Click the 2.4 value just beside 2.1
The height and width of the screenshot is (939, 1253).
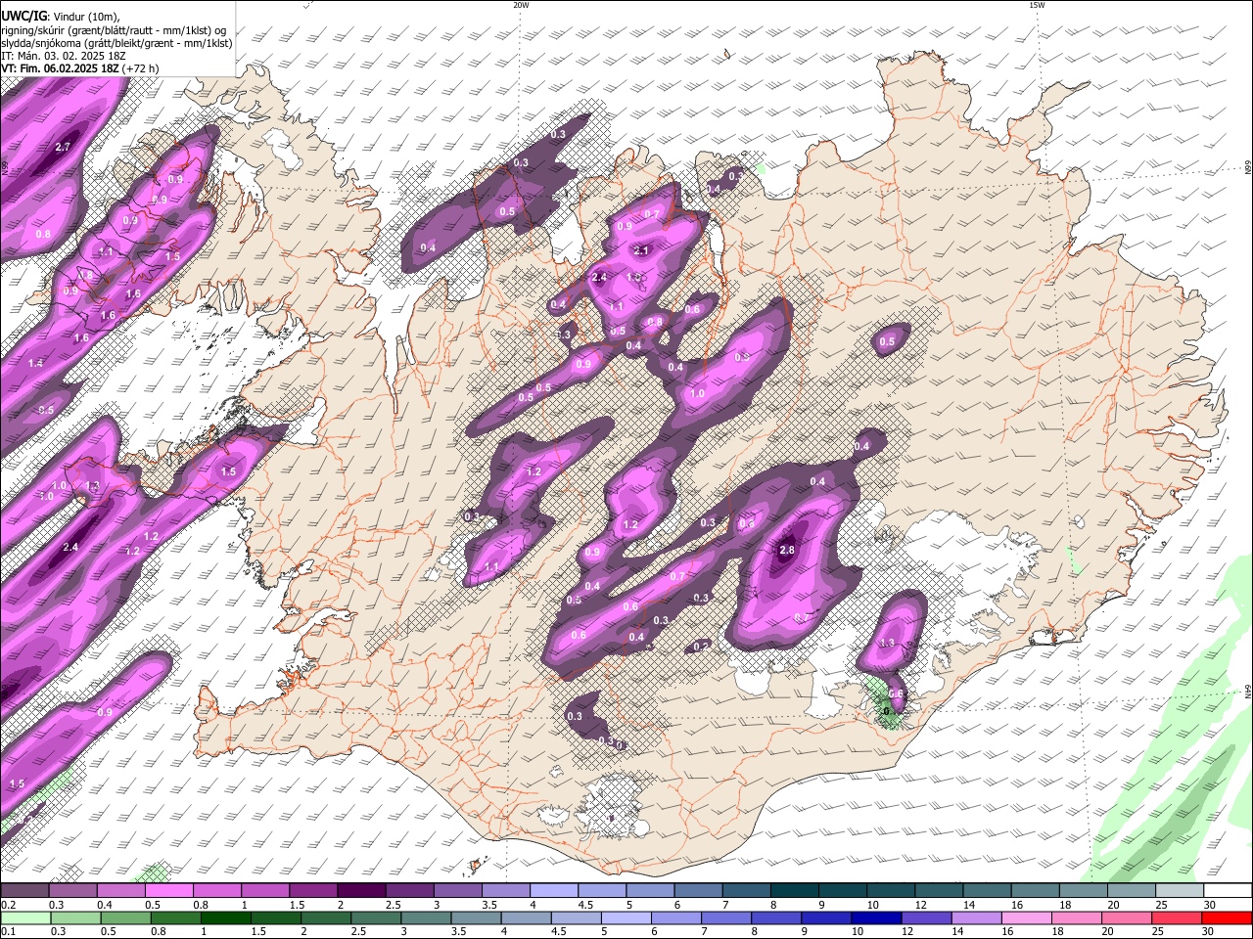[600, 278]
